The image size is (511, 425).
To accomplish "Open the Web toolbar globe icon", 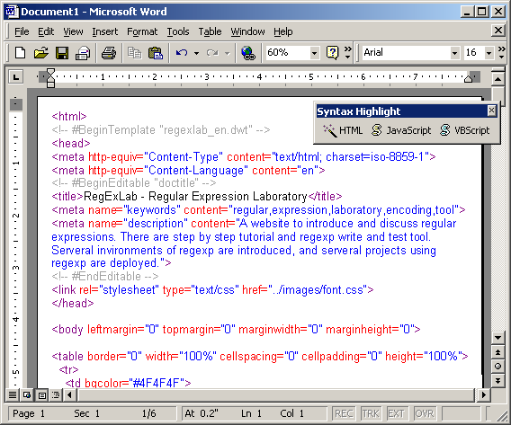I will point(247,53).
